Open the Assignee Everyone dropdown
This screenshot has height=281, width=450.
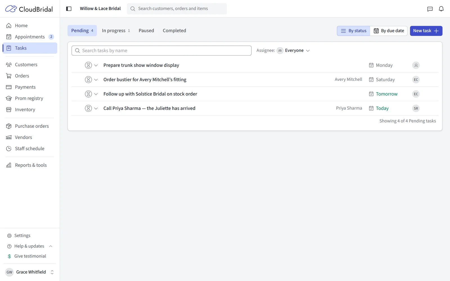pos(293,51)
